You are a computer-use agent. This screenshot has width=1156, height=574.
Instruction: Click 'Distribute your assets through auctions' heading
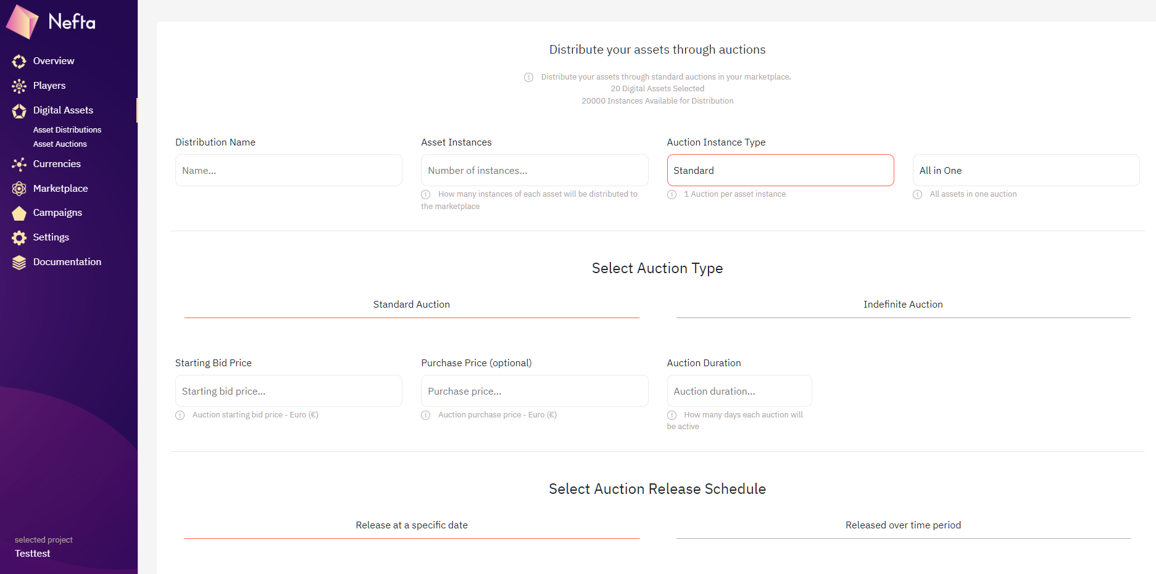(x=657, y=49)
